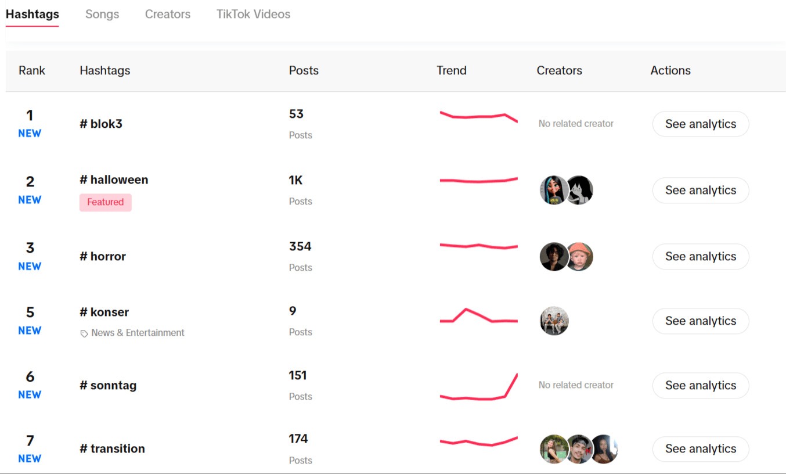Image resolution: width=786 pixels, height=474 pixels.
Task: Click the Featured badge under halloween
Action: (x=106, y=202)
